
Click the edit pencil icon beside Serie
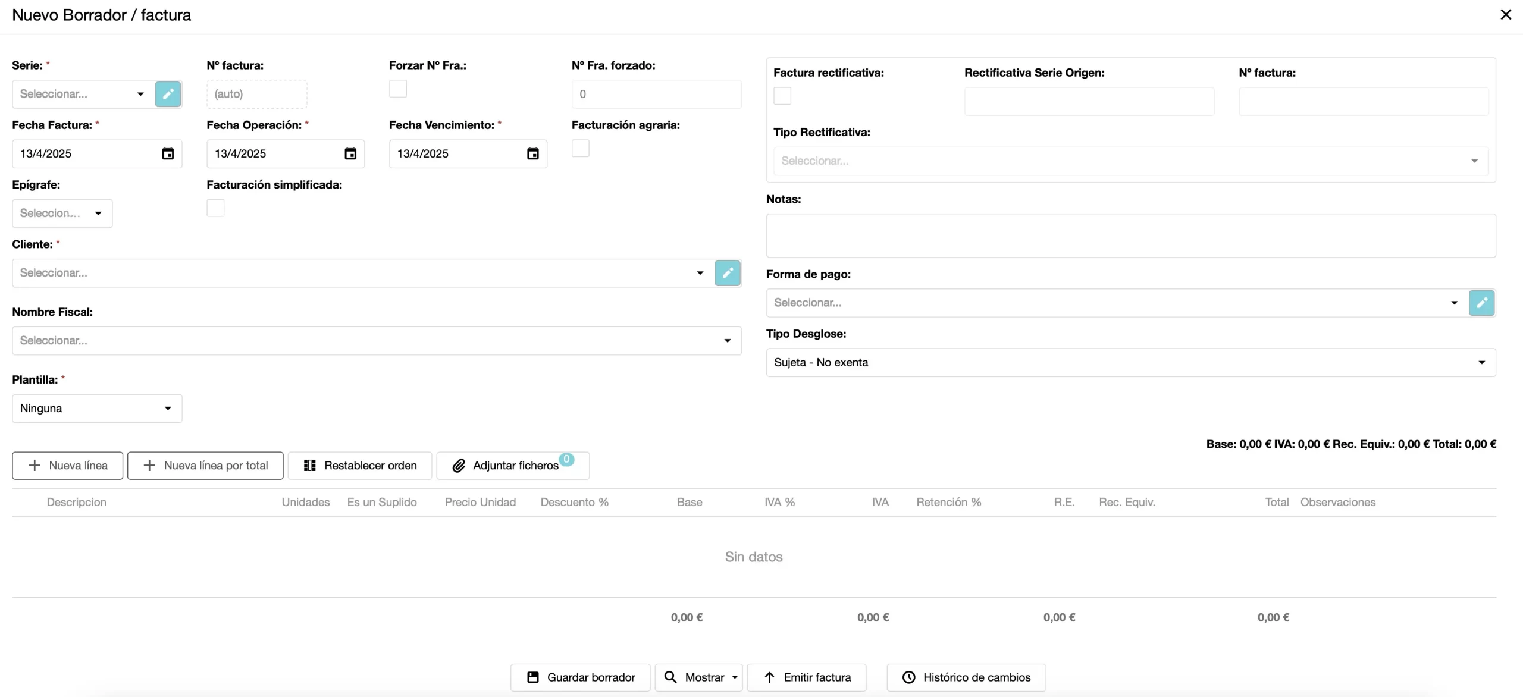pos(168,94)
